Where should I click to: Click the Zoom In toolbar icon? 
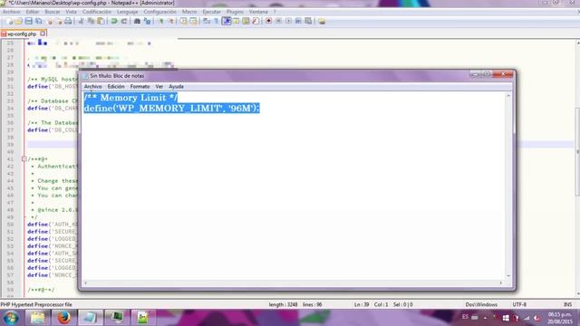pos(161,21)
